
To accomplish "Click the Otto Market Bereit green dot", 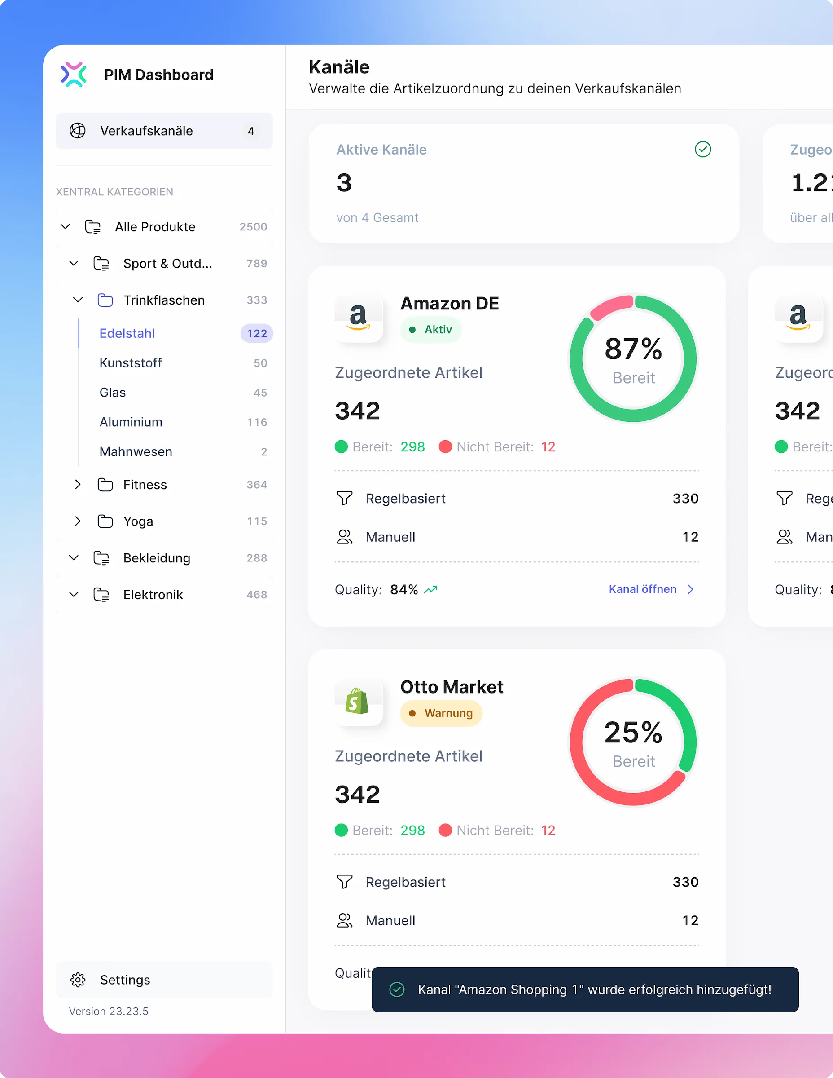I will [x=341, y=830].
